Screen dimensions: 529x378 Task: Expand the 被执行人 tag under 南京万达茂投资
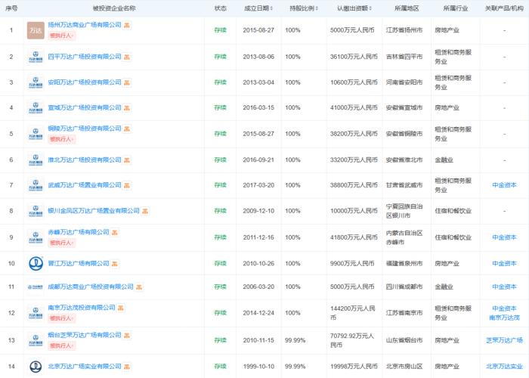62,318
